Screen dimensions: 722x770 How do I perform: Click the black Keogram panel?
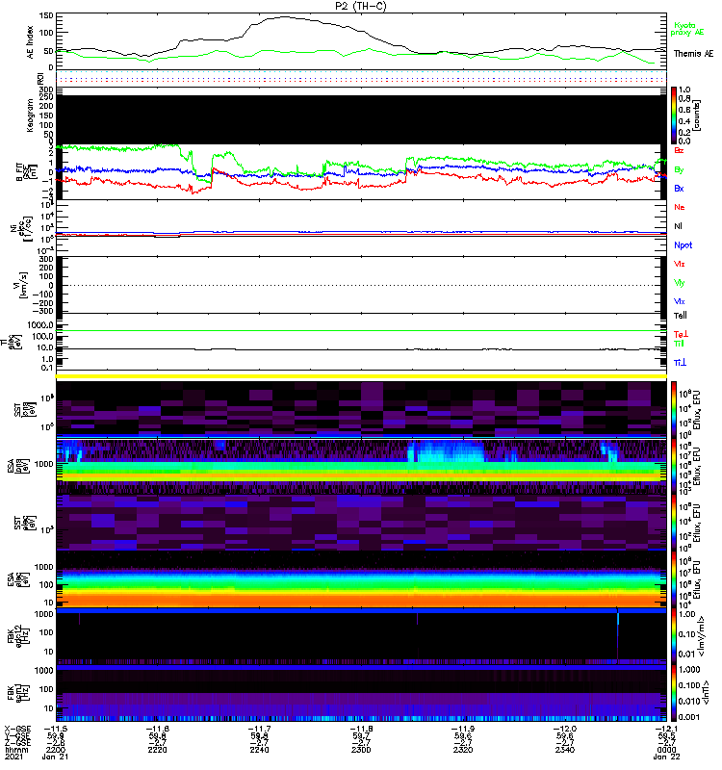[361, 119]
